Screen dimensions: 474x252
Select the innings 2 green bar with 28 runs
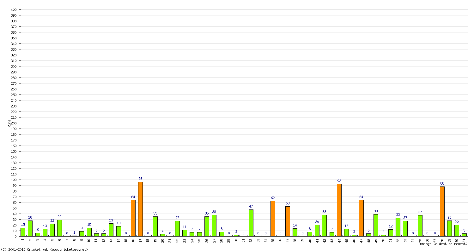30,228
